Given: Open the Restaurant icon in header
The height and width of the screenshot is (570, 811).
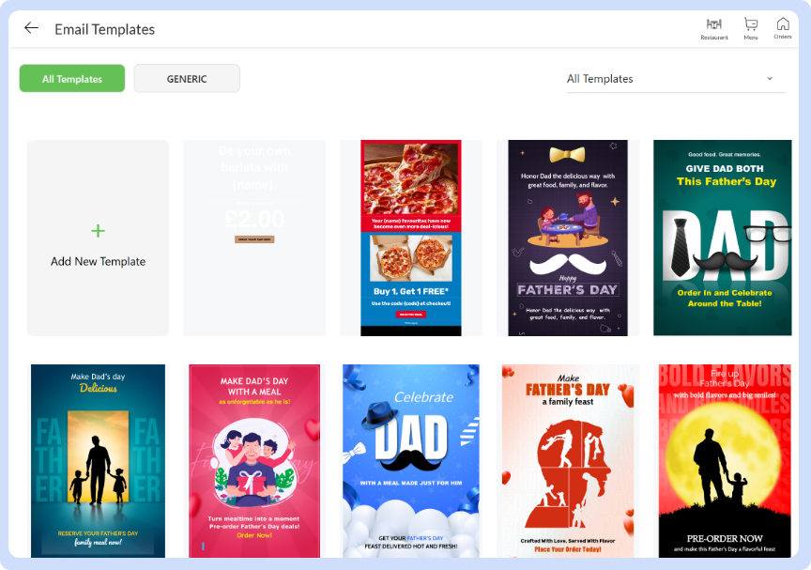Looking at the screenshot, I should [x=714, y=25].
